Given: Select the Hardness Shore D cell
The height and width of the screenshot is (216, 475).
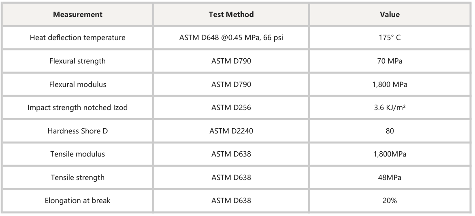Looking at the screenshot, I should pos(78,131).
